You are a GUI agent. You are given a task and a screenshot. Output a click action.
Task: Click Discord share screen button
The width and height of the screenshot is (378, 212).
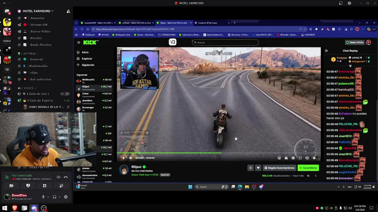click(x=28, y=186)
